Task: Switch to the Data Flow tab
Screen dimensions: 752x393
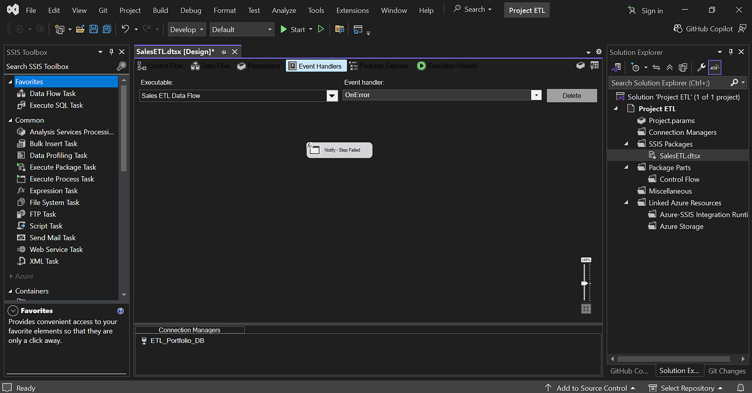Action: coord(210,66)
